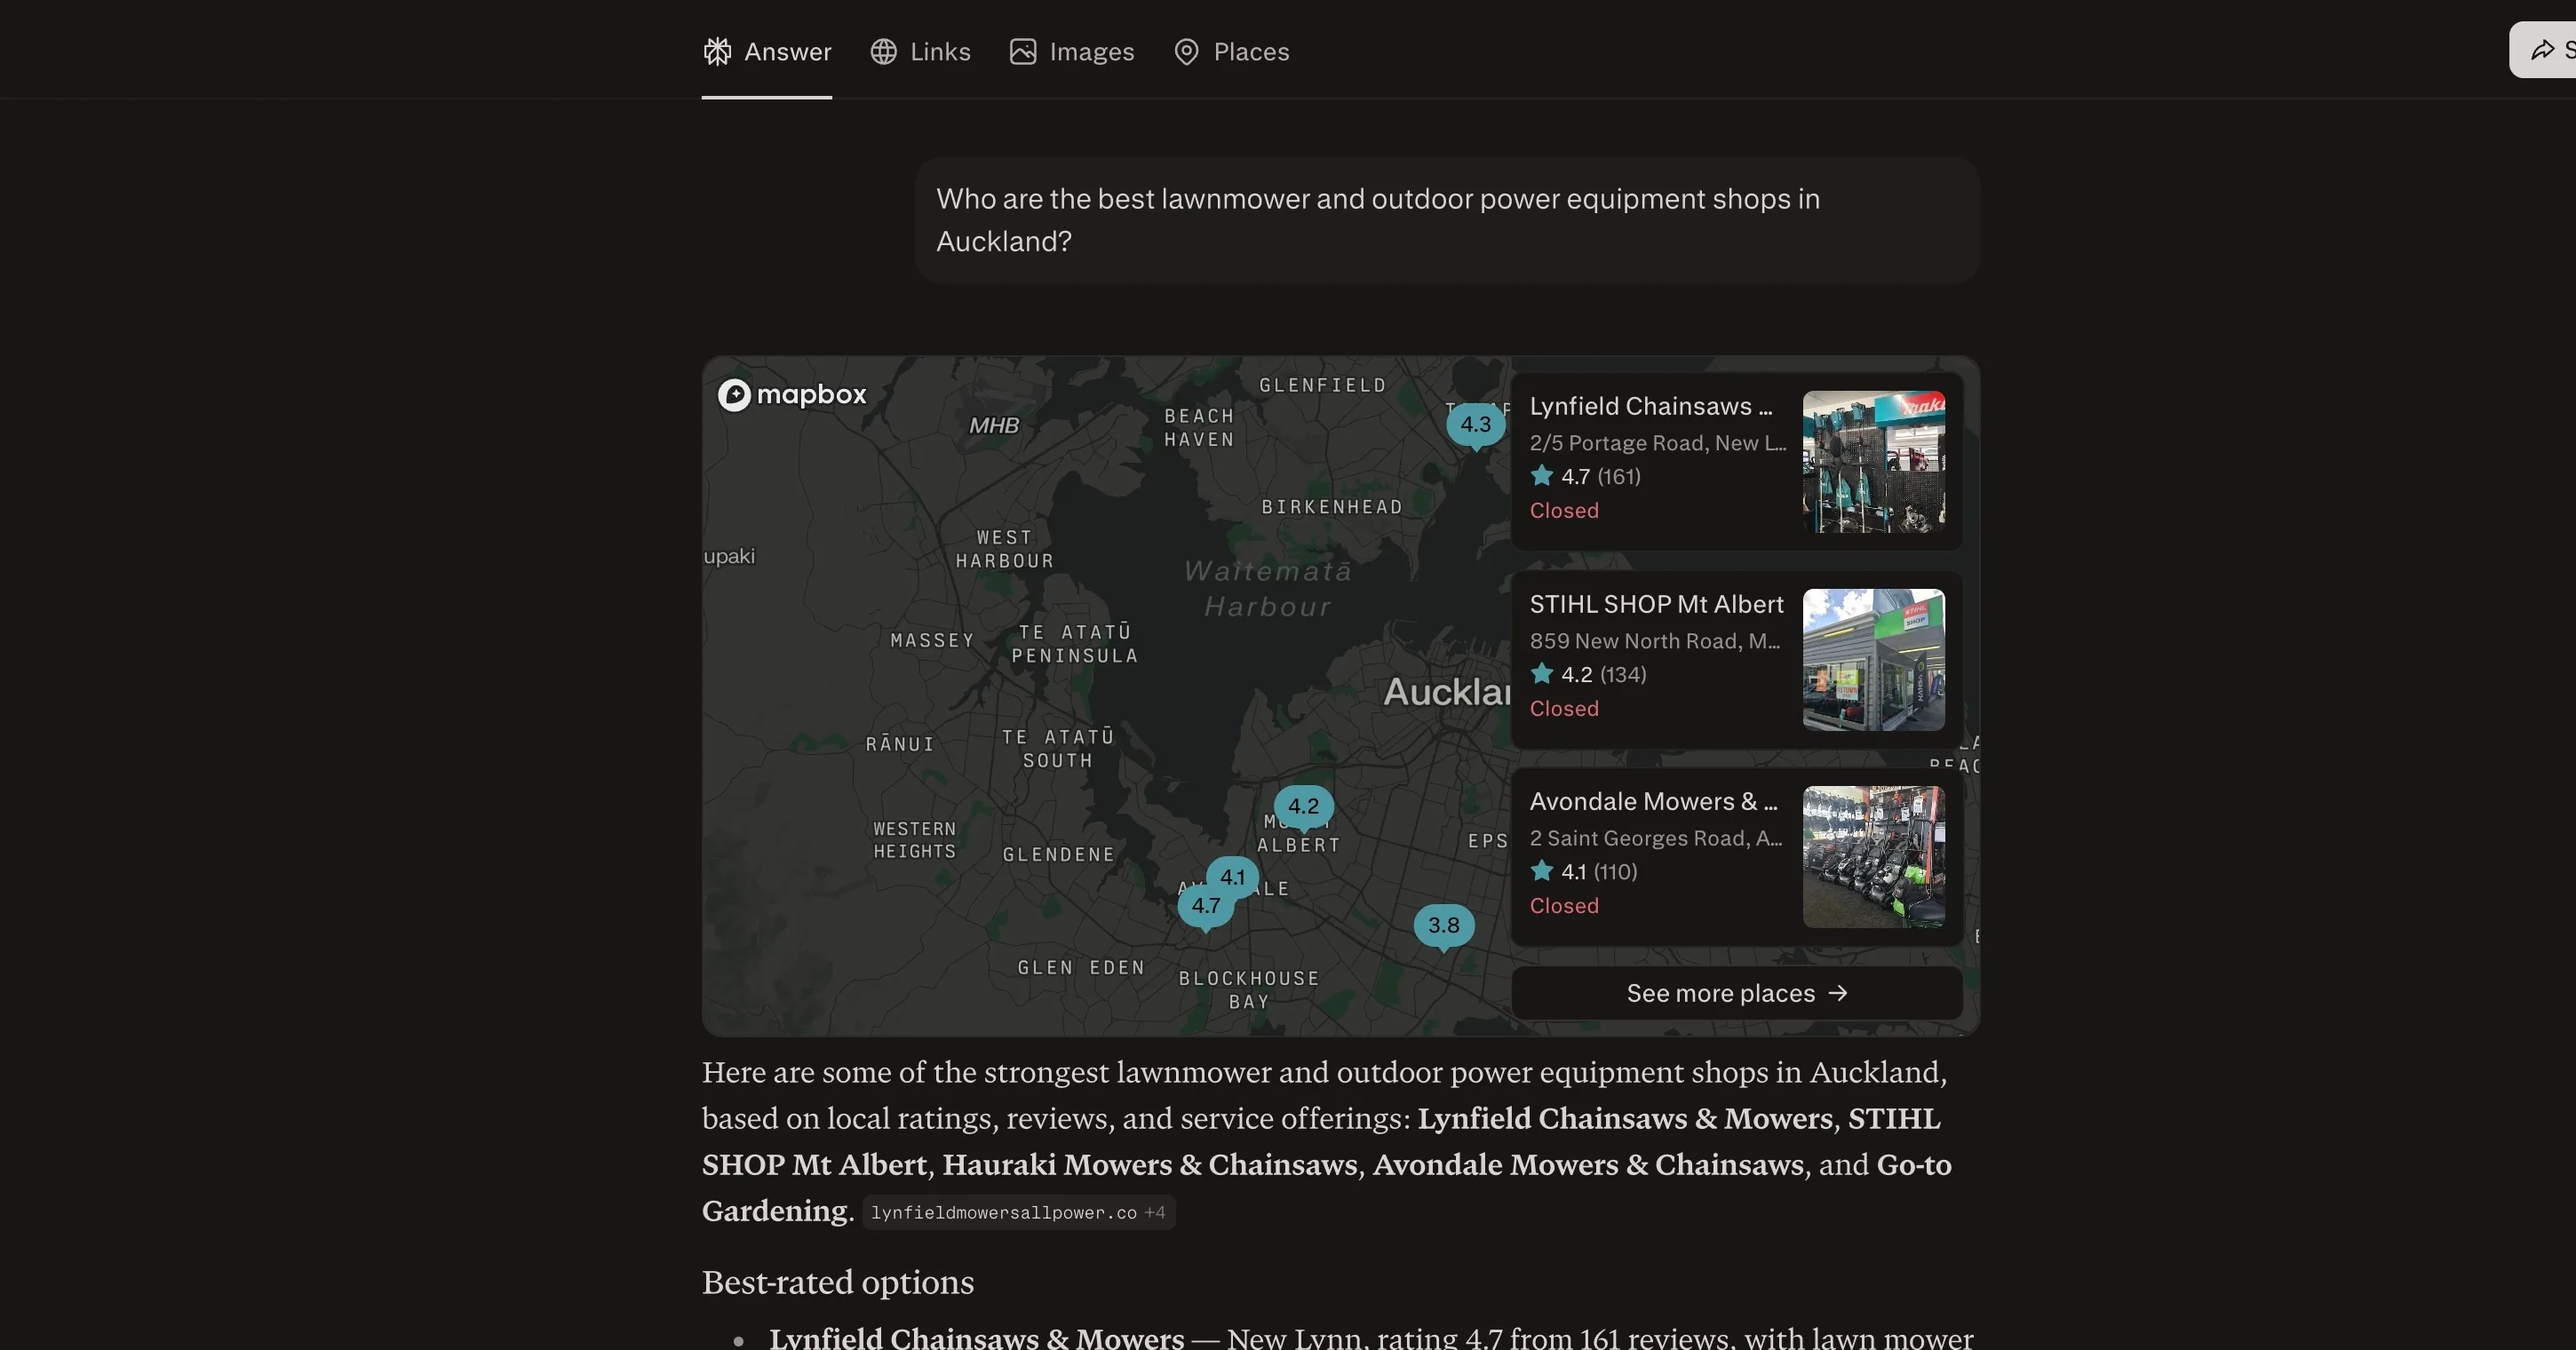Click See more places button

(1736, 993)
